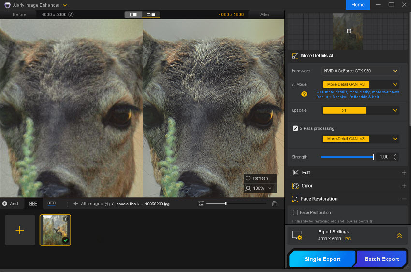Click the Aiarty Image Enhancer logo icon
Screen dimensions: 411x272
(7, 5)
